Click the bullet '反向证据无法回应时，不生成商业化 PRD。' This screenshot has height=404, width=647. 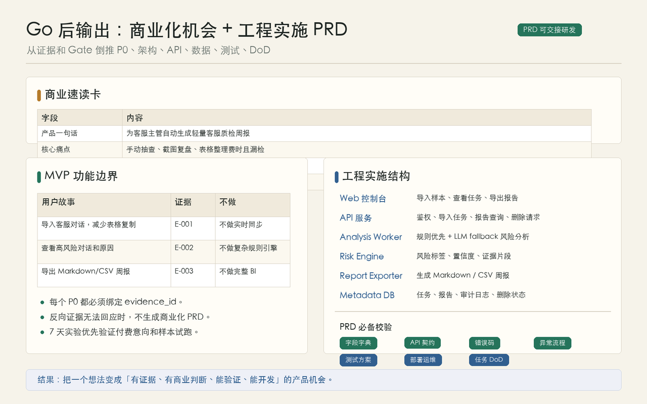point(129,317)
